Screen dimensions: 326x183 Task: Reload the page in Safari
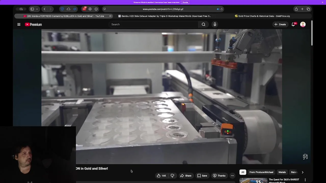click(x=222, y=9)
